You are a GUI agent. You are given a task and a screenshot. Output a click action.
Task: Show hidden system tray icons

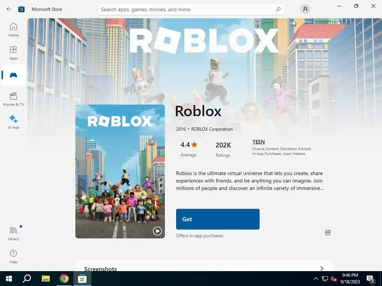[x=316, y=279]
